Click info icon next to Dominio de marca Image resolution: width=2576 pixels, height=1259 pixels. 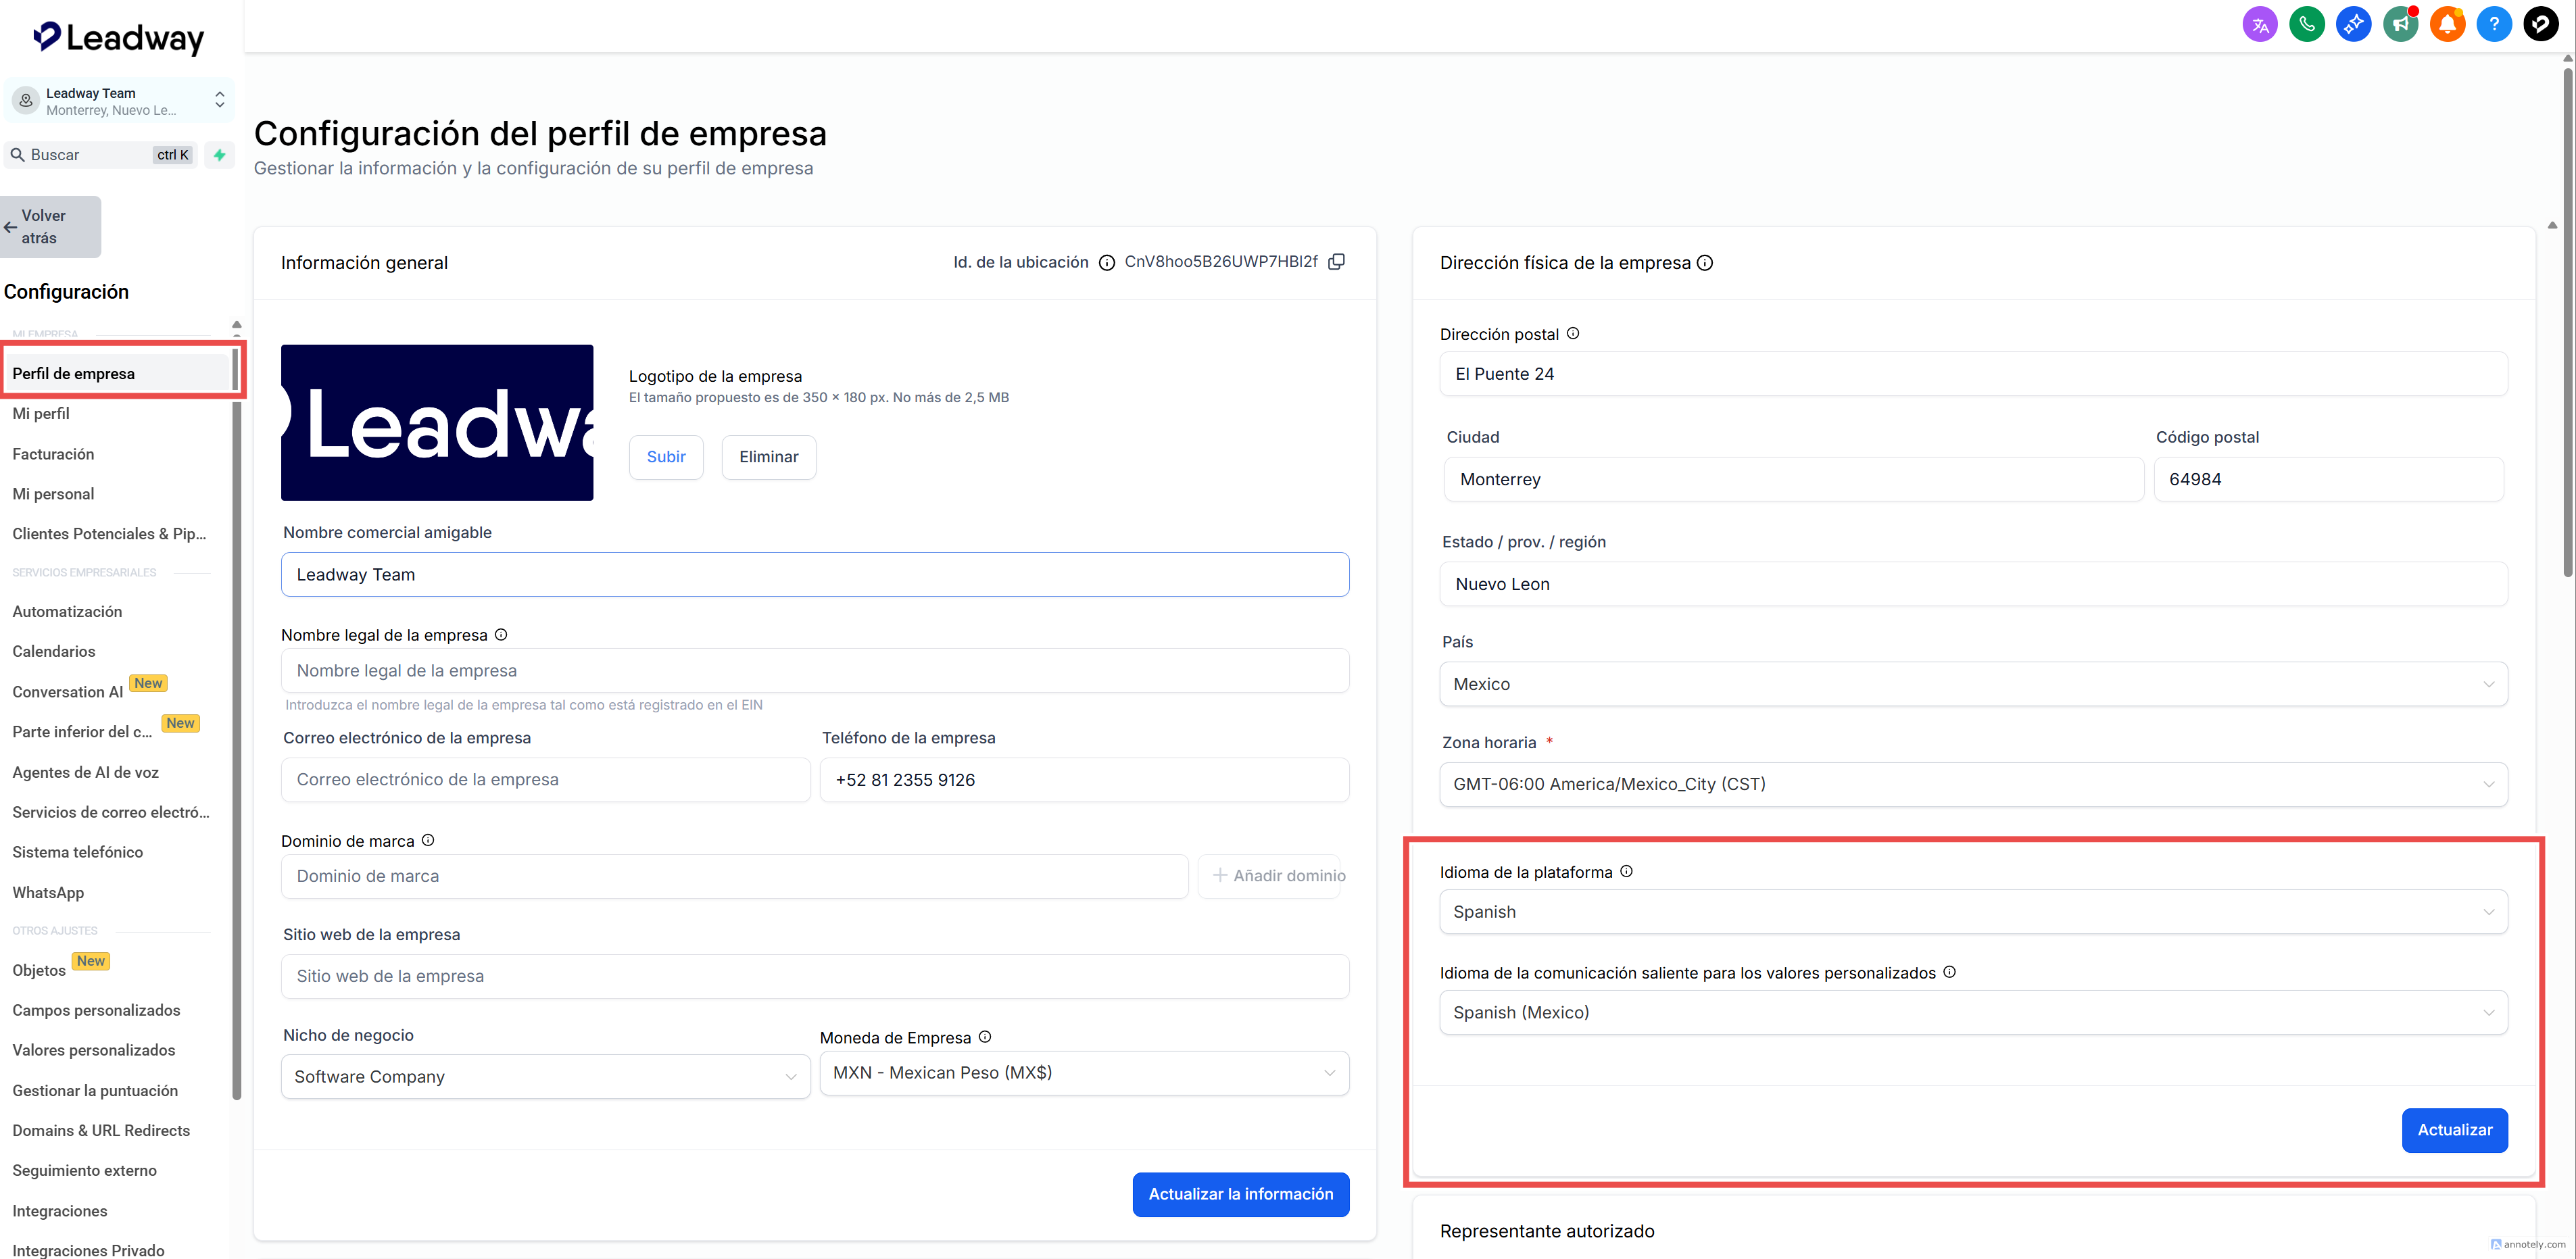pos(428,840)
